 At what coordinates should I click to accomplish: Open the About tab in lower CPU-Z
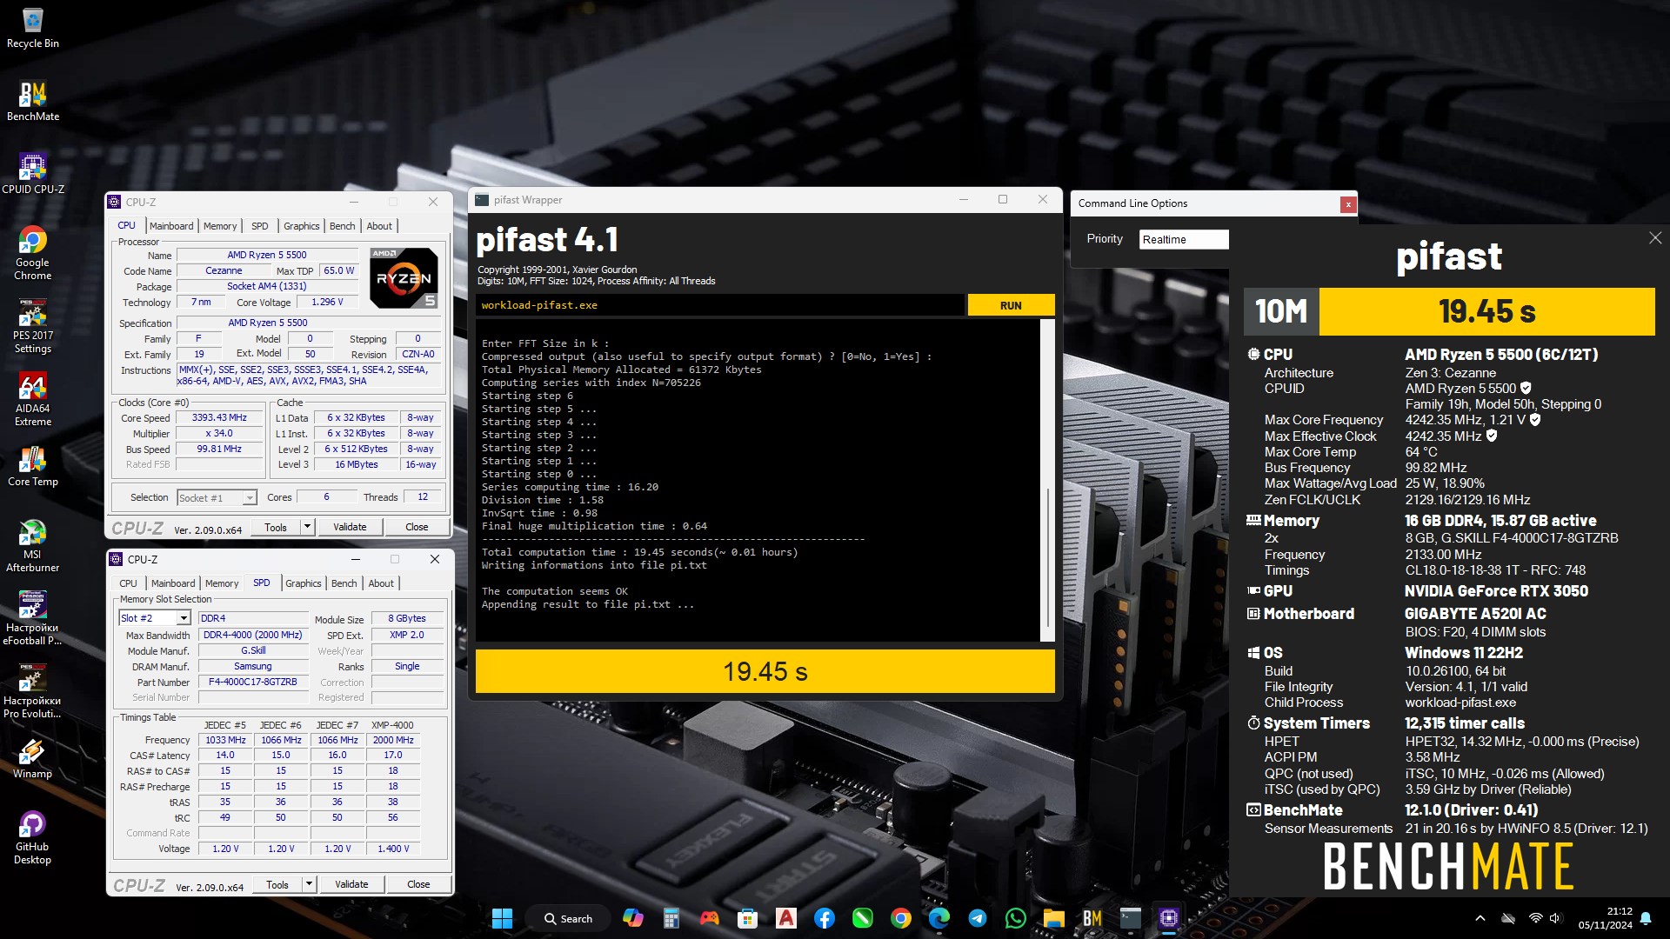(x=381, y=583)
